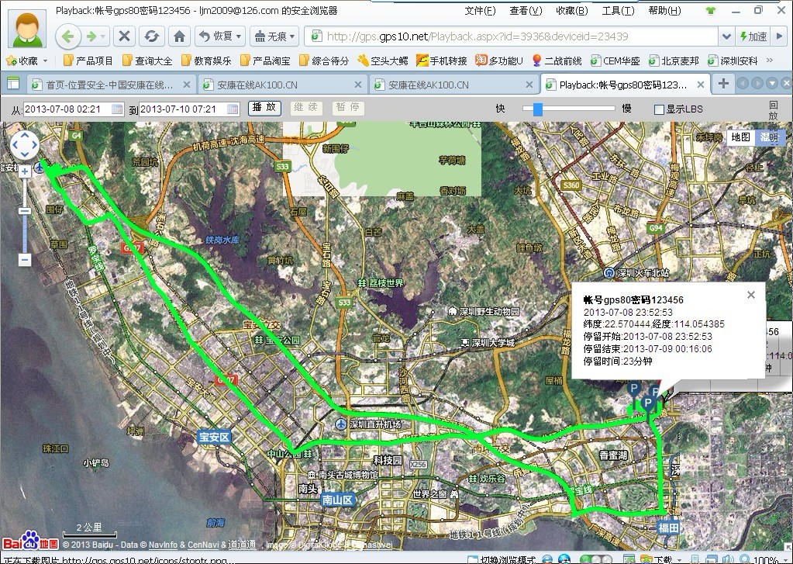Switch map to 混合 satellite view
This screenshot has height=564, width=793.
pos(769,137)
